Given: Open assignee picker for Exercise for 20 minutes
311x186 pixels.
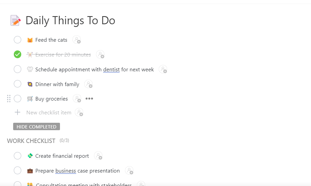Looking at the screenshot, I should (x=100, y=54).
